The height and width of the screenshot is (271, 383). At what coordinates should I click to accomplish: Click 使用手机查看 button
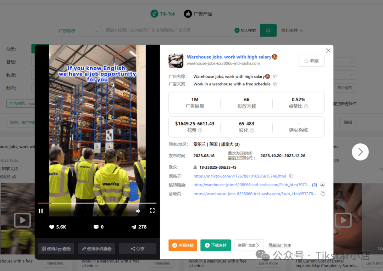(x=96, y=249)
